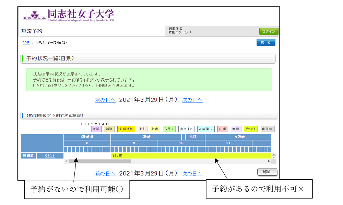Click the 広報 legend swatch
Viewport: 343px width, 205px height.
tap(223, 129)
